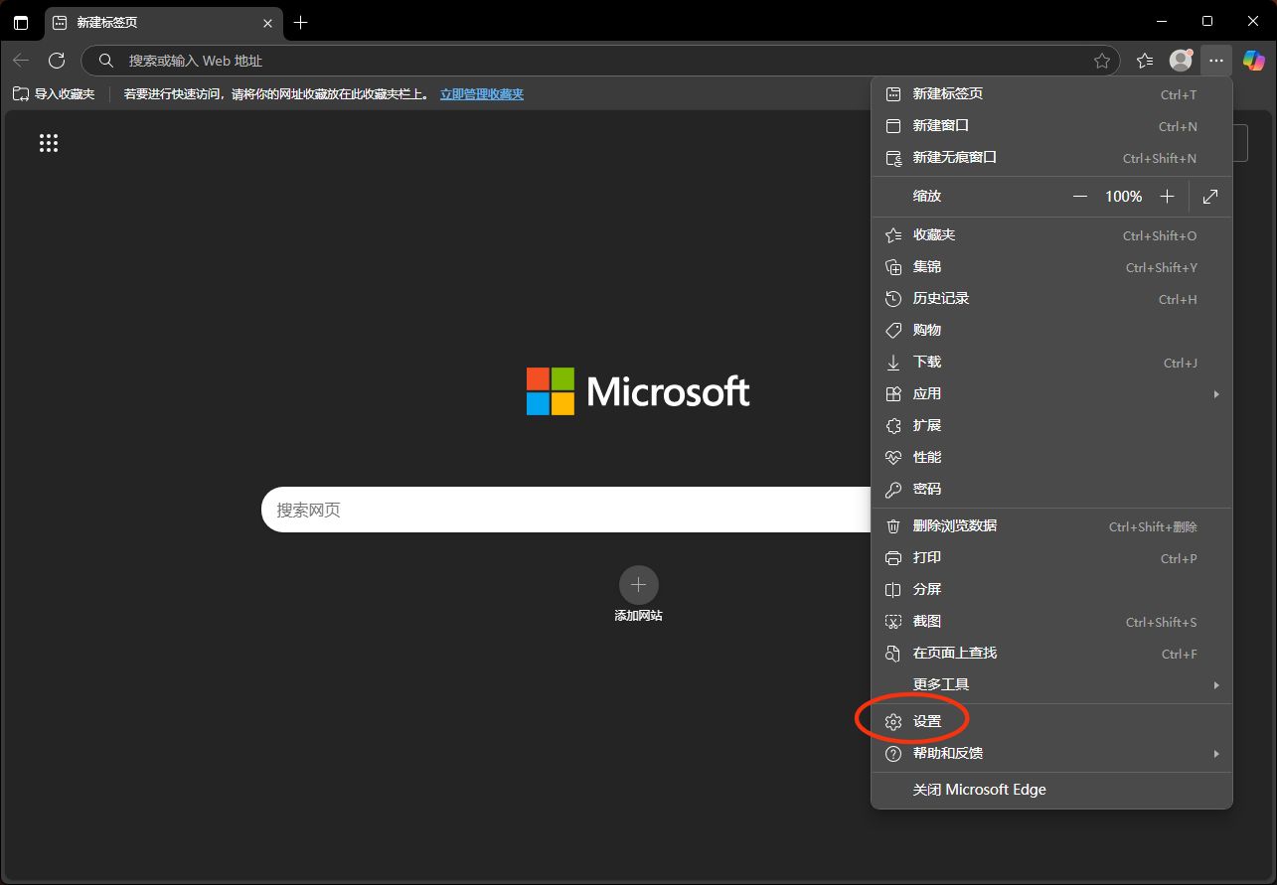This screenshot has height=885, width=1277.
Task: Open 购物 from the menu
Action: tap(1051, 330)
